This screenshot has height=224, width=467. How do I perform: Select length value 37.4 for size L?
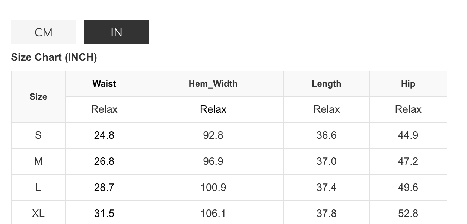point(326,188)
